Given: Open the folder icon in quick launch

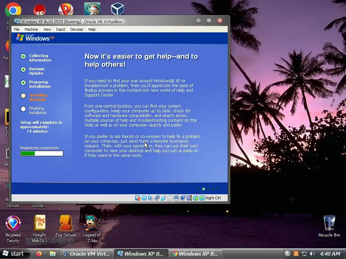Looking at the screenshot, I should (x=52, y=254).
